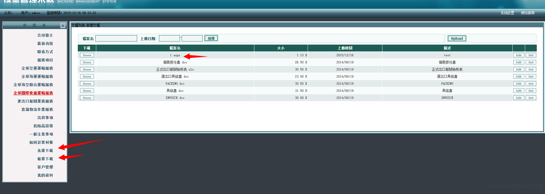Open 出貨事項 menu entry
The height and width of the screenshot is (194, 545).
tap(45, 118)
